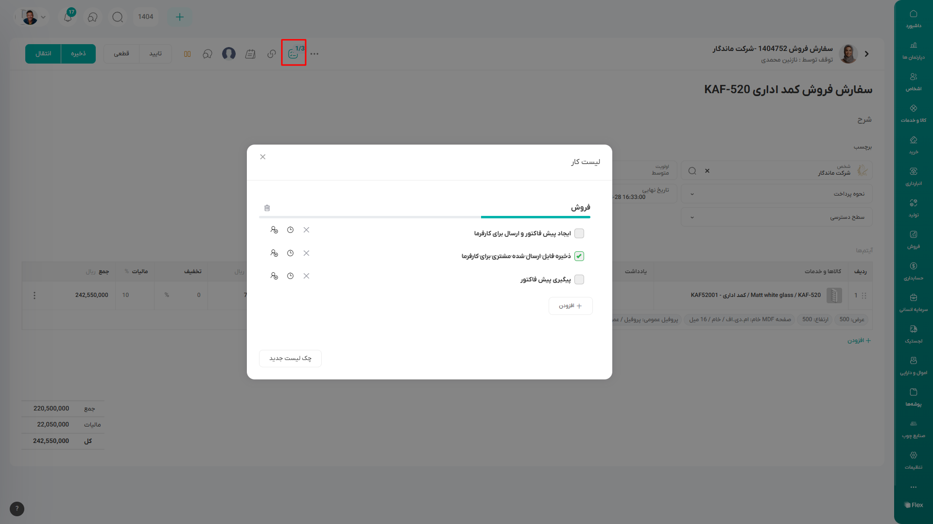This screenshot has height=524, width=933.
Task: Open the search magnifier in top bar
Action: click(117, 17)
